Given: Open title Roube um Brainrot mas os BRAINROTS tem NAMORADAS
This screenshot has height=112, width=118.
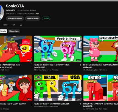Looking at the screenshot, I should [52, 66].
